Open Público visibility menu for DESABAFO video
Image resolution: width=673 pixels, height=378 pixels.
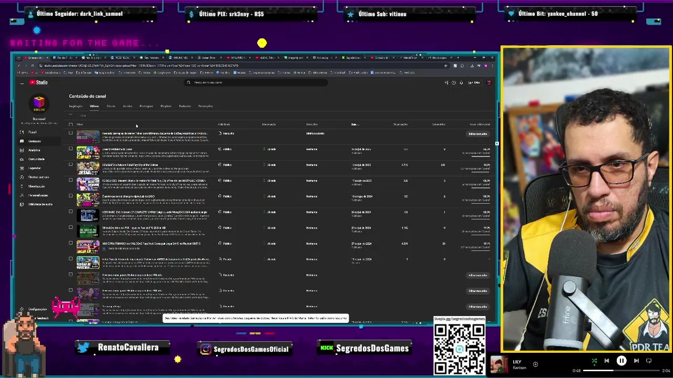tap(226, 165)
